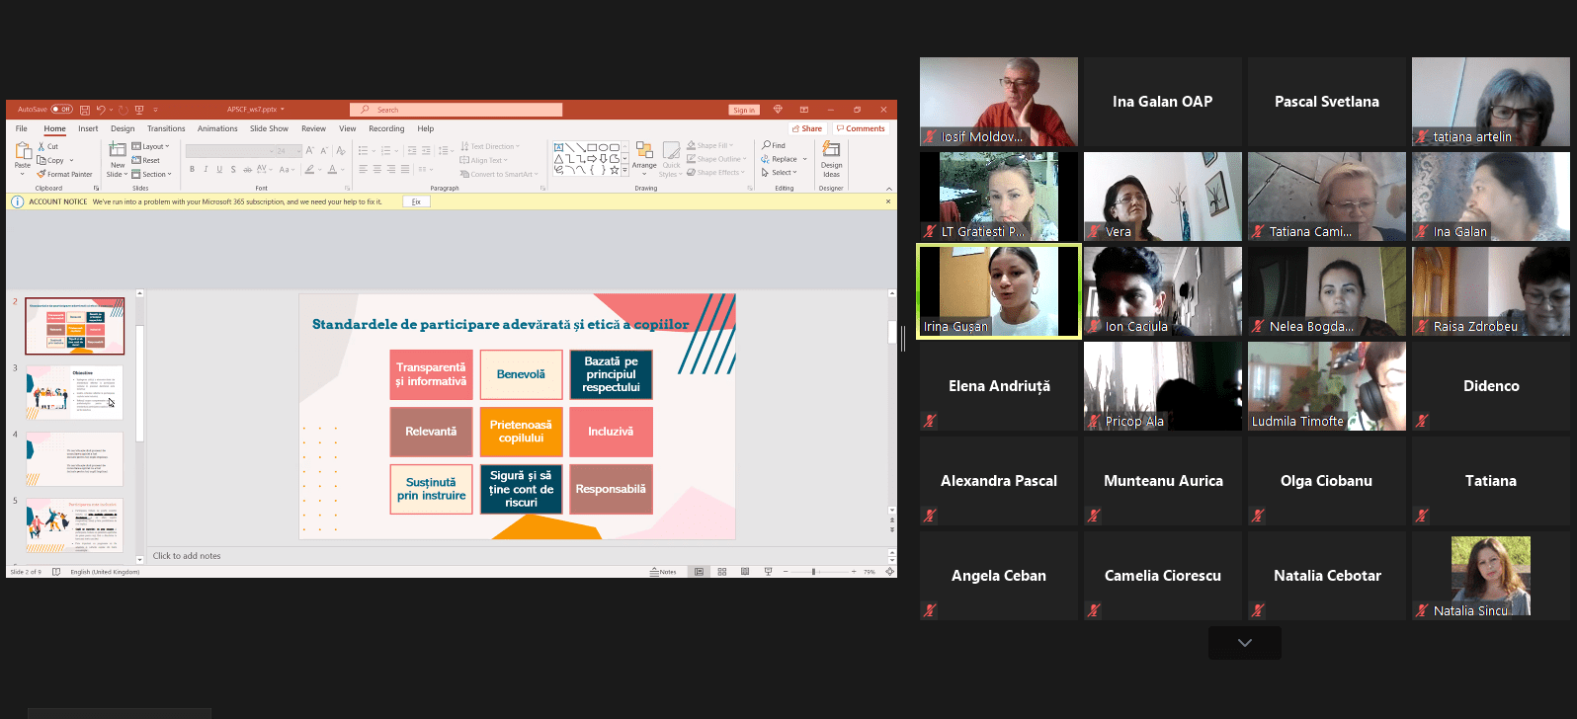Click the Share button
This screenshot has width=1577, height=719.
pos(807,128)
